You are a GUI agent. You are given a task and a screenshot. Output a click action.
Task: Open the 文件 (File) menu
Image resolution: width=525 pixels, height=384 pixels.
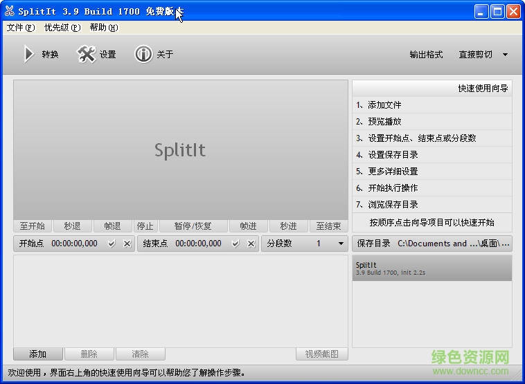pos(20,28)
